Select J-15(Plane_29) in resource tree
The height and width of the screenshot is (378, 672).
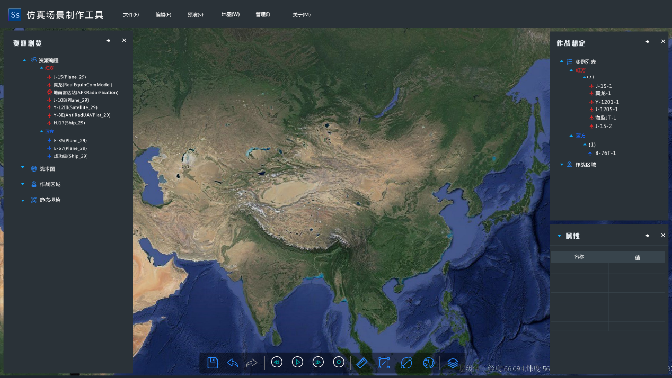[x=69, y=77]
